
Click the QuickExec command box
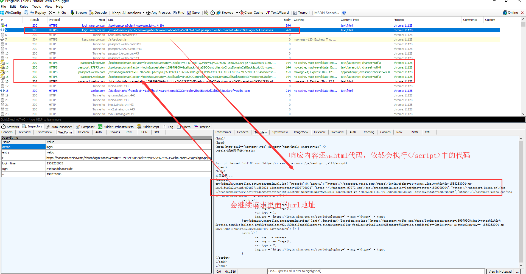[263, 119]
